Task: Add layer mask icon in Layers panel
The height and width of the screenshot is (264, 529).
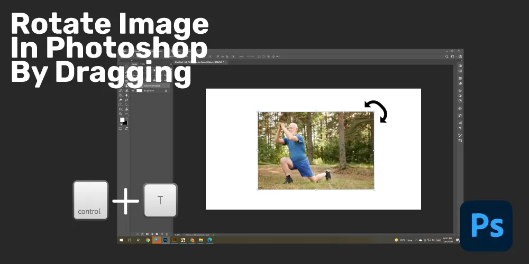Action: click(x=147, y=234)
